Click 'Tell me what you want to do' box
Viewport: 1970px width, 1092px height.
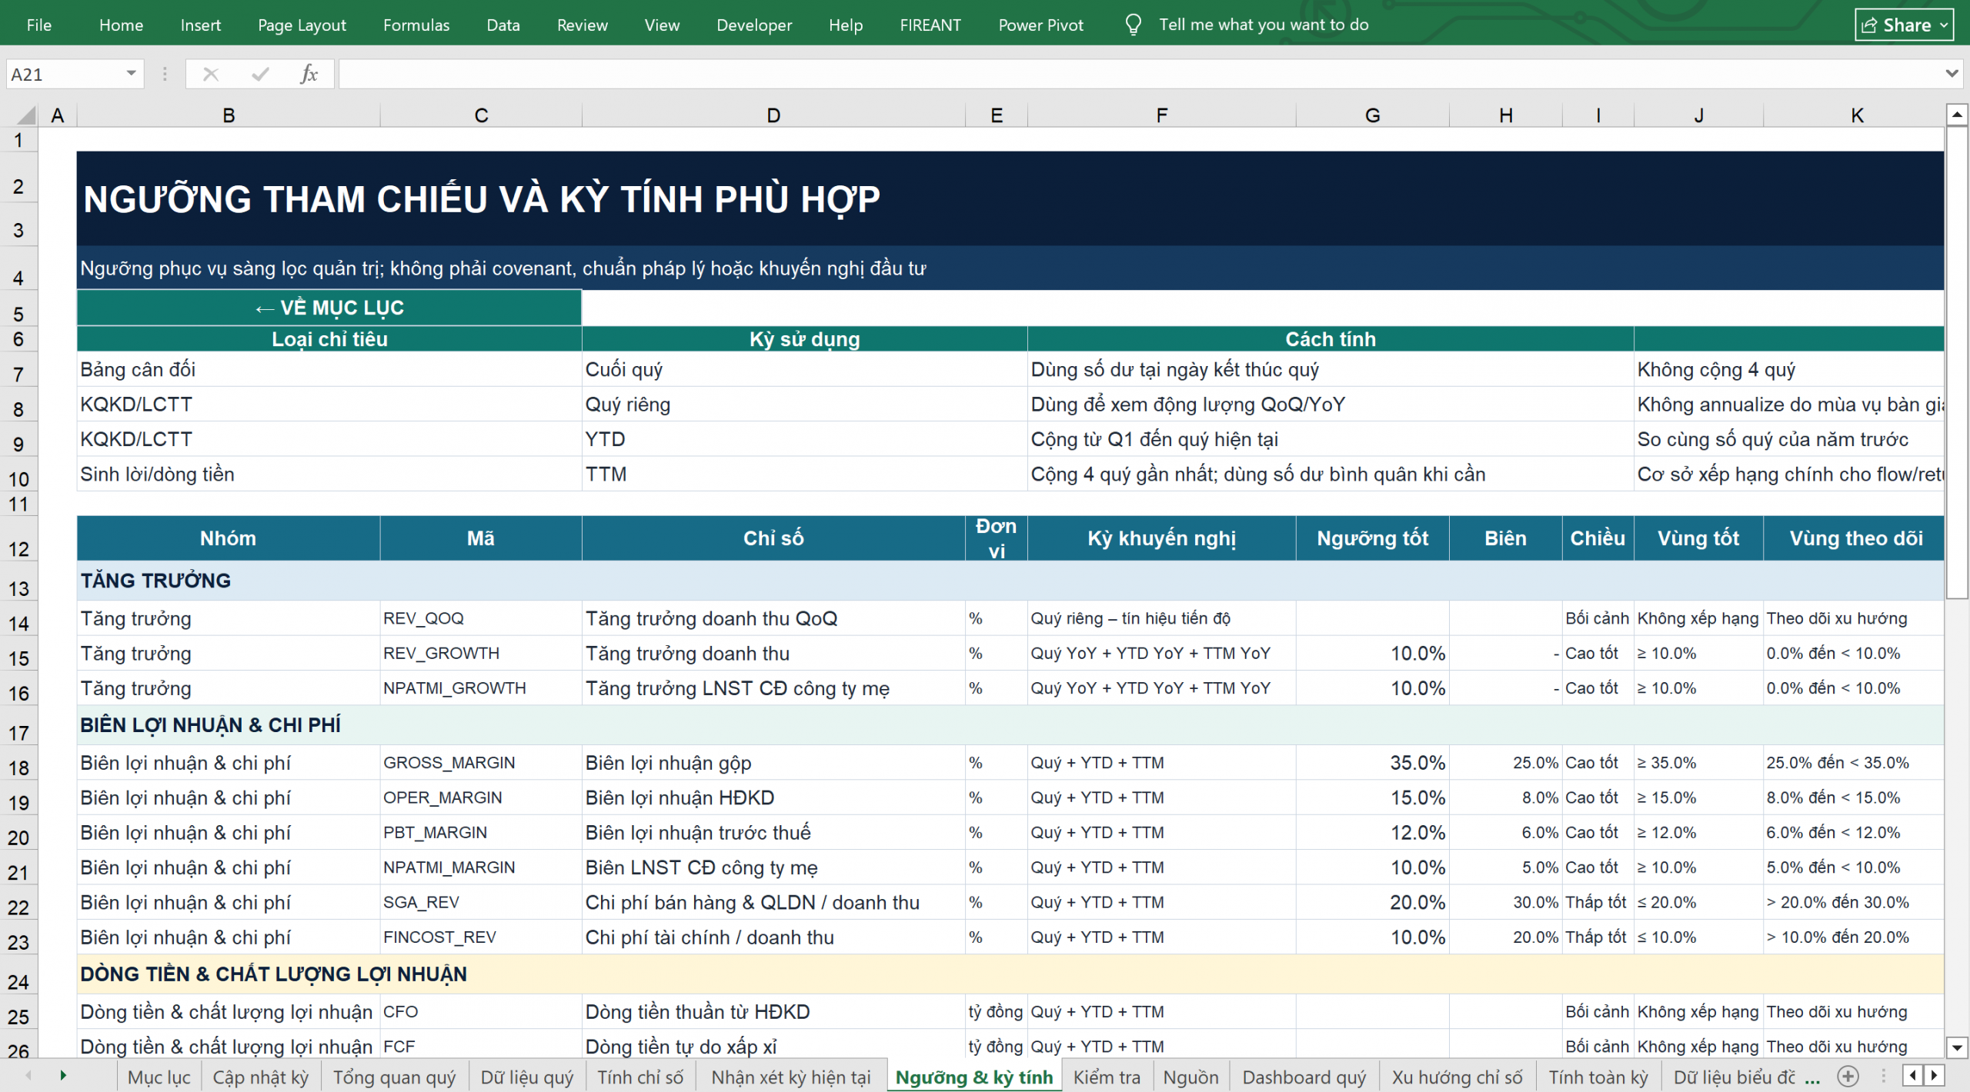tap(1264, 25)
